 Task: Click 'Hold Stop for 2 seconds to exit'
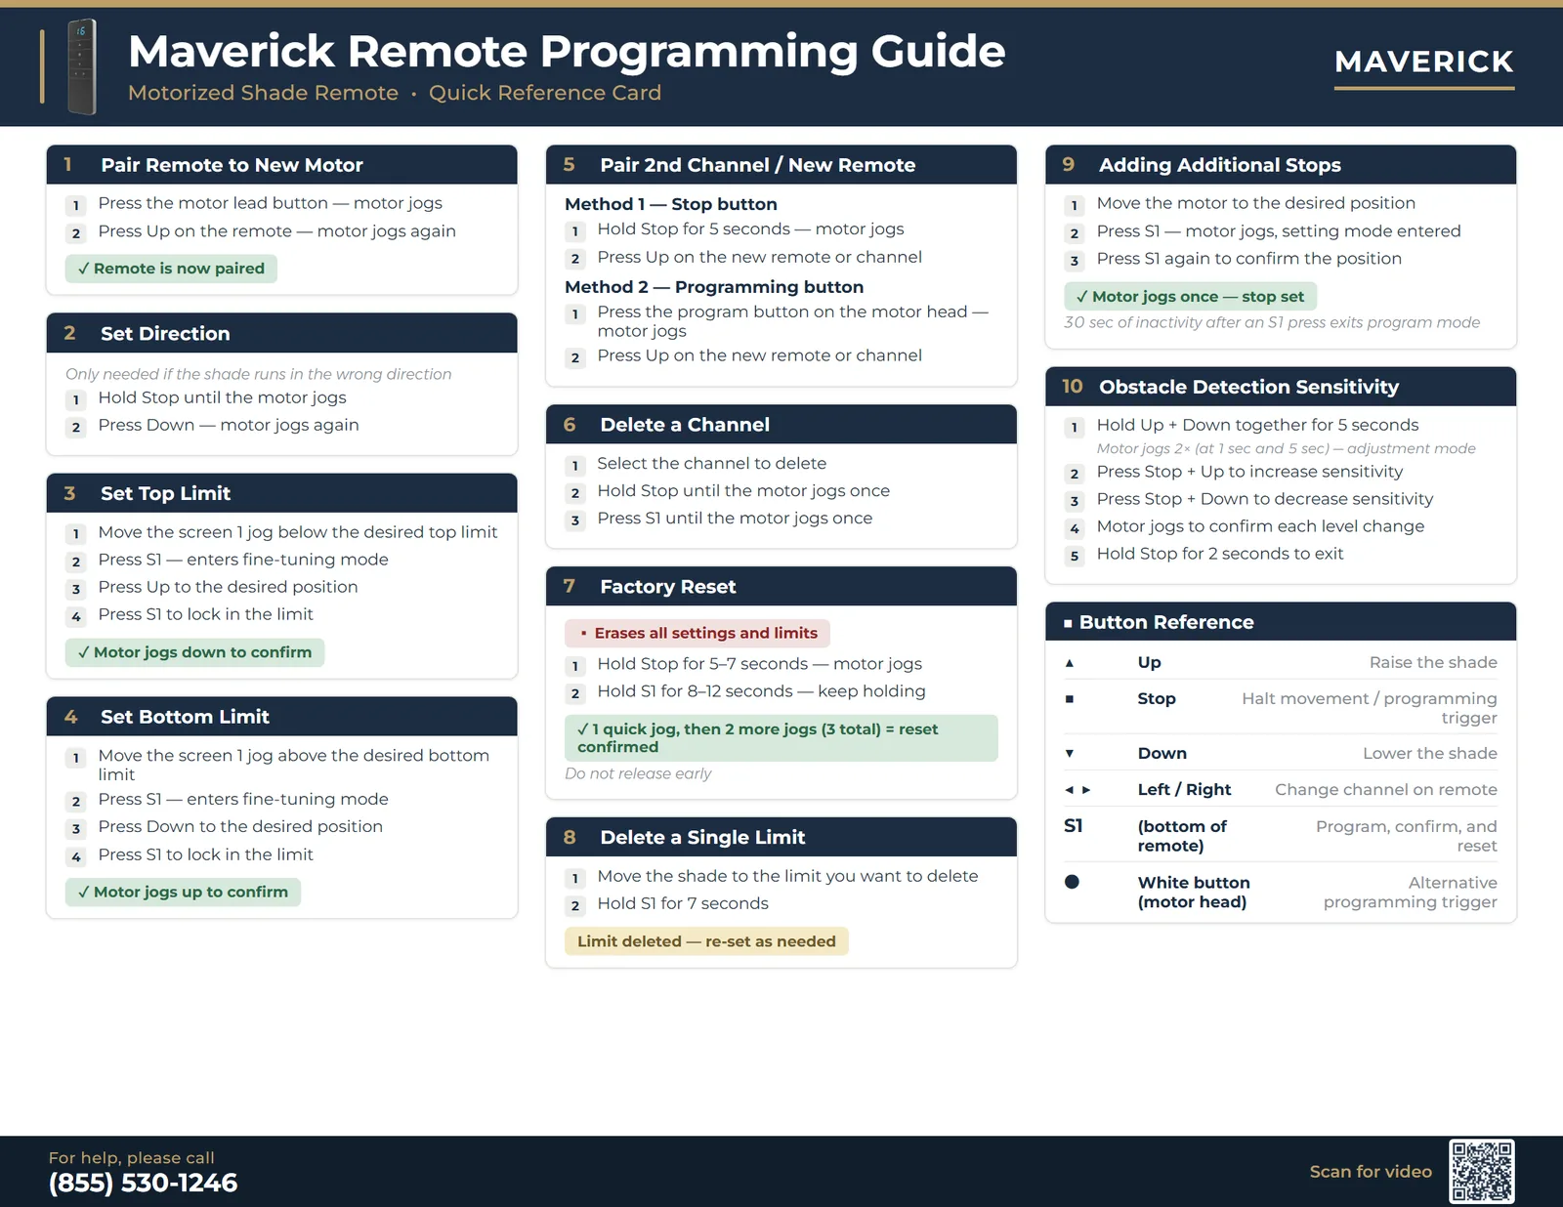click(x=1220, y=554)
